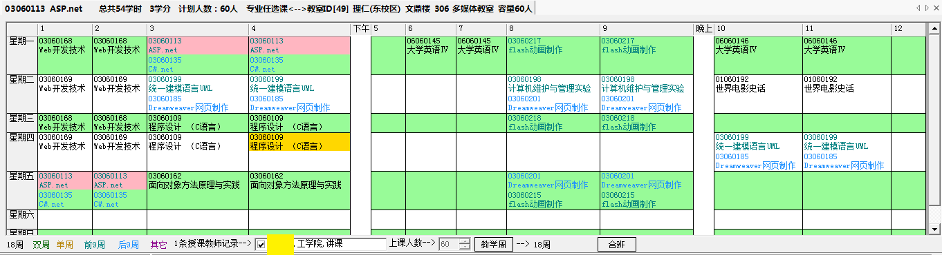Select the 前9周 legend label
This screenshot has width=942, height=255.
(94, 245)
